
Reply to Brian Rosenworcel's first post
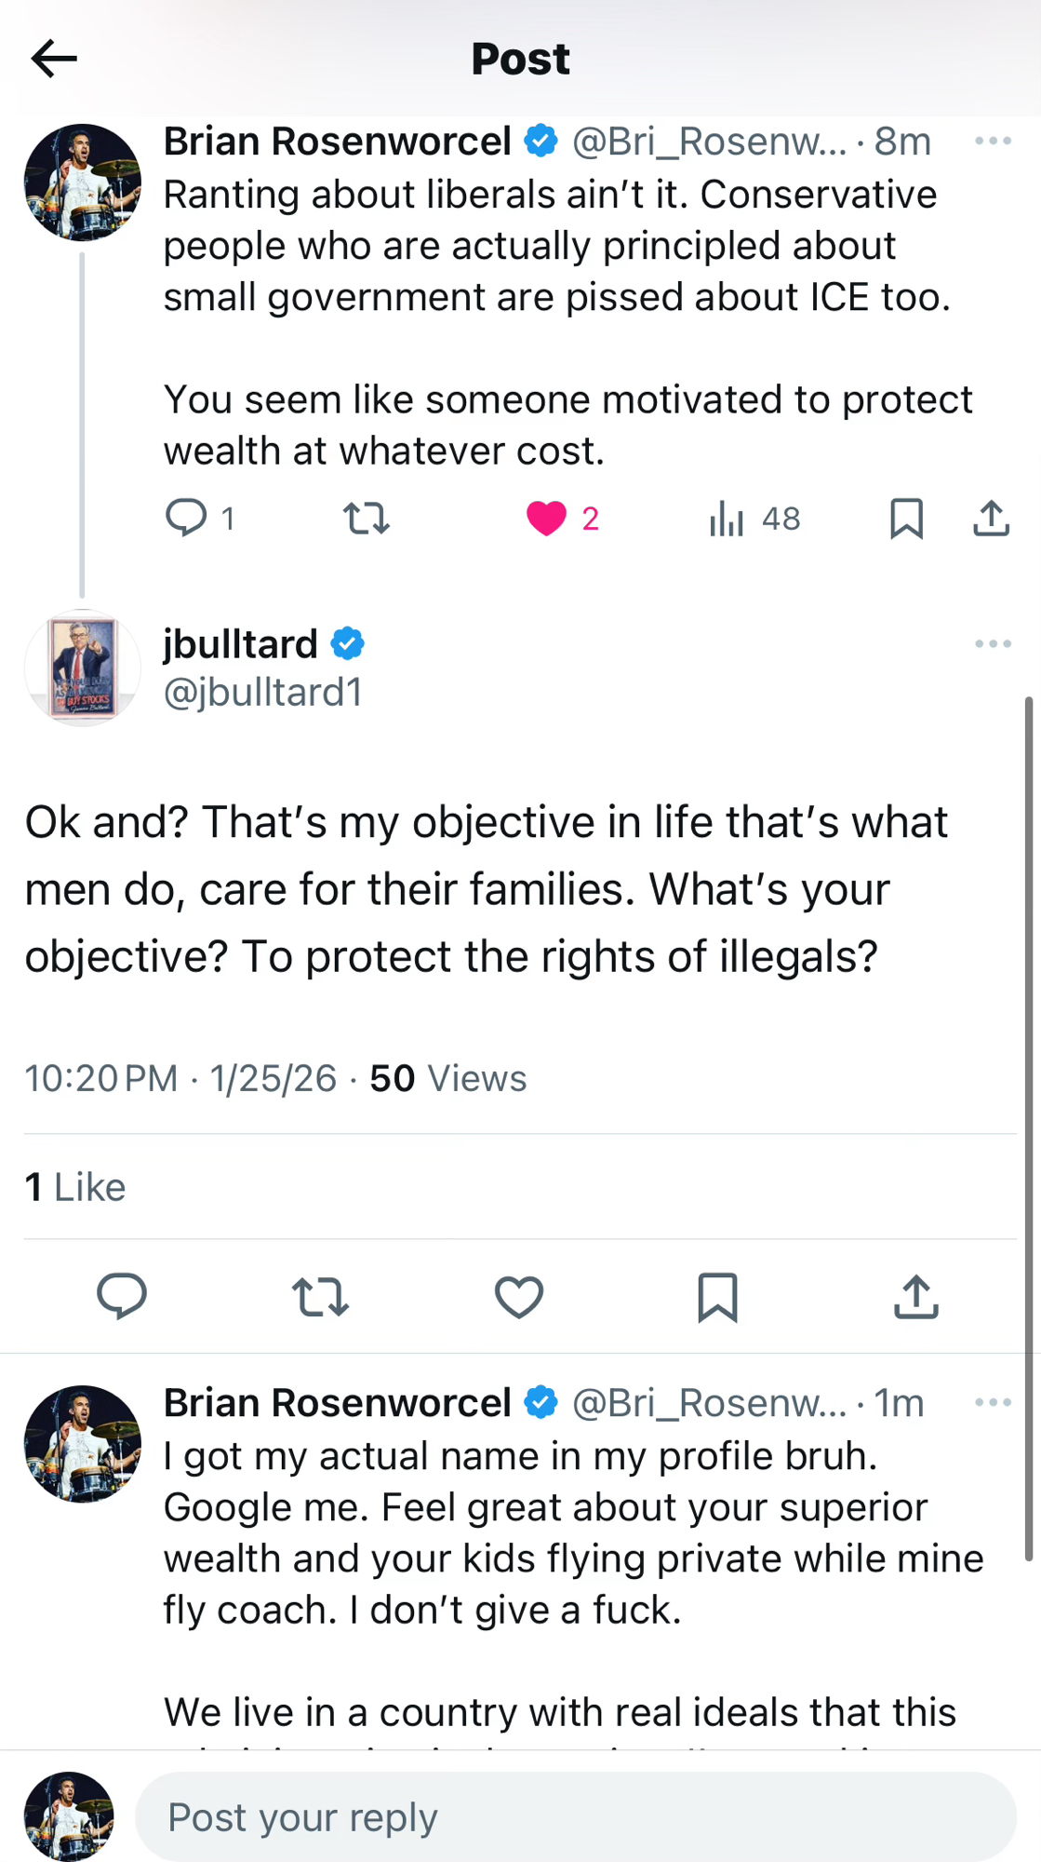(186, 518)
